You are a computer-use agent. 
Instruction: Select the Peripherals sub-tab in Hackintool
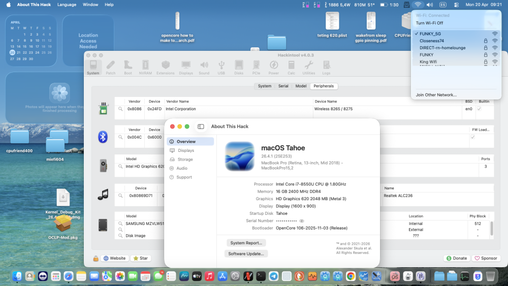pos(324,86)
